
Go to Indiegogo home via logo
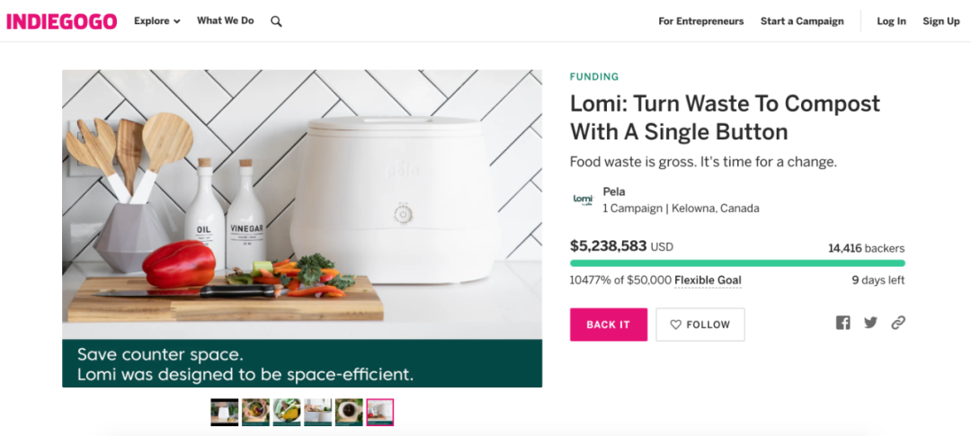(62, 22)
